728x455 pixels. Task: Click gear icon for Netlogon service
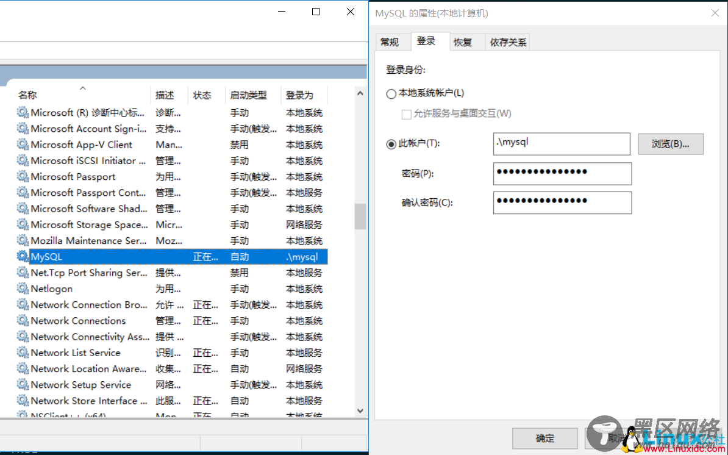point(23,288)
